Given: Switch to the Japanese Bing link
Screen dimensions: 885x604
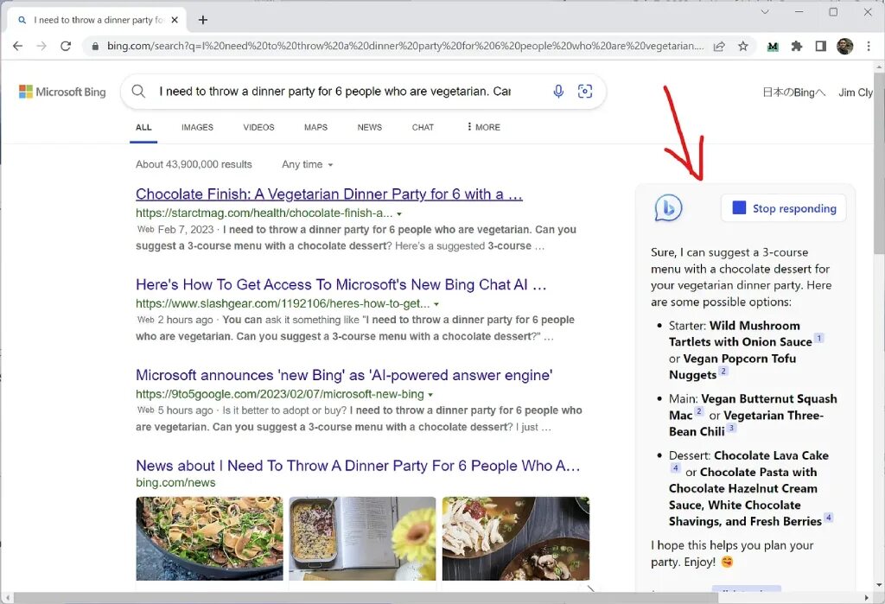Looking at the screenshot, I should [793, 92].
